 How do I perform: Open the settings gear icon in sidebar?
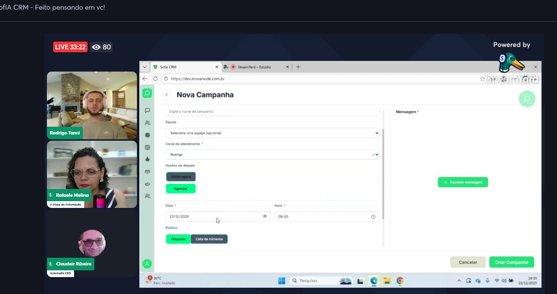click(x=147, y=135)
